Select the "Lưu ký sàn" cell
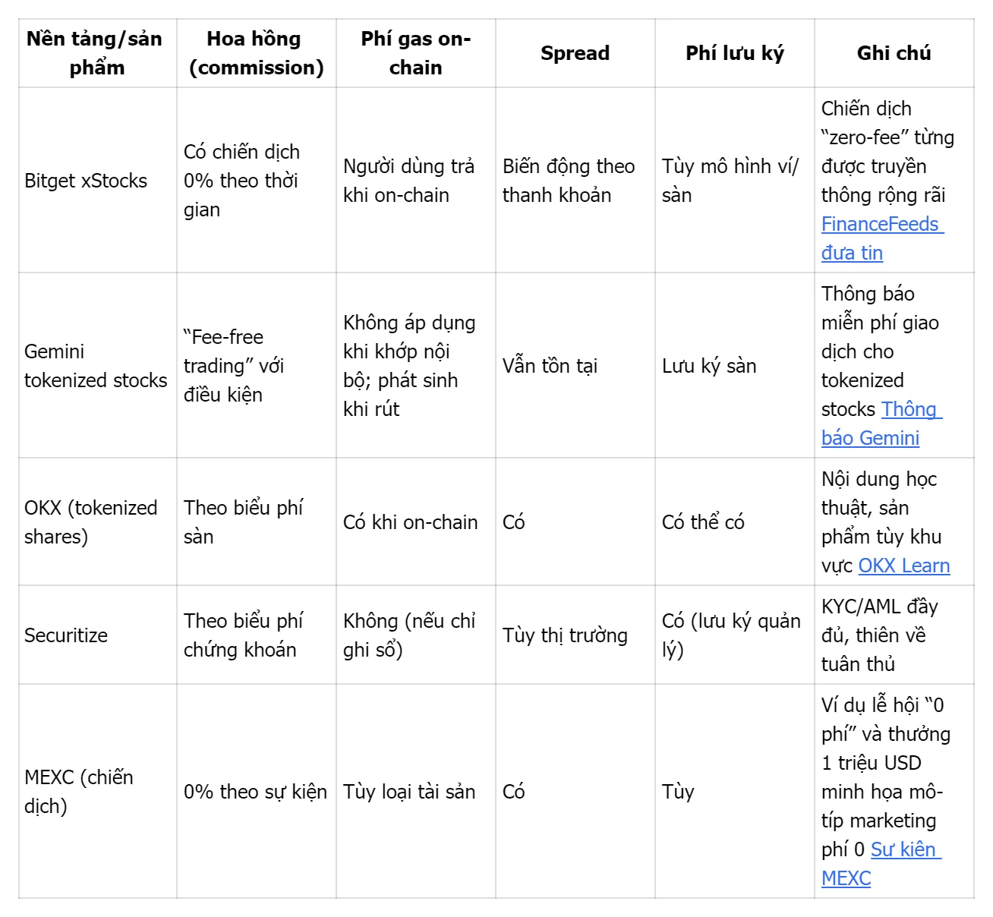Screen dimensions: 993x917 pyautogui.click(x=709, y=366)
